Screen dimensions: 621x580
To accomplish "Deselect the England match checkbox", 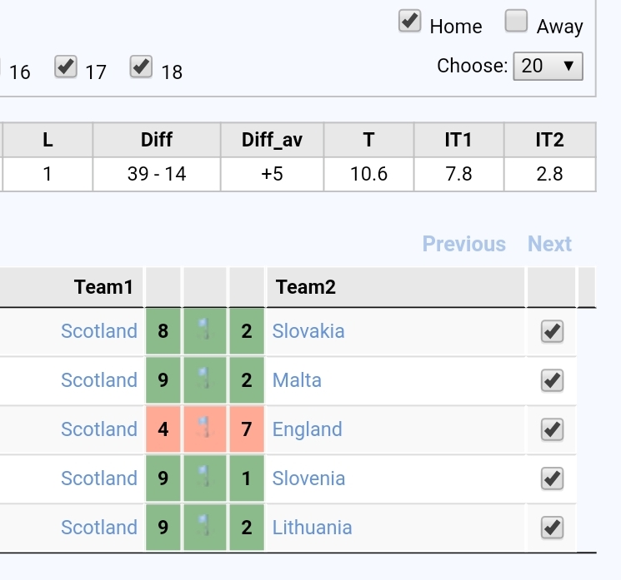I will (x=552, y=429).
